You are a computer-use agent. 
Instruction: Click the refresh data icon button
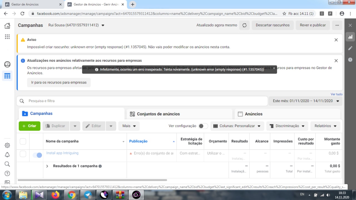click(244, 25)
